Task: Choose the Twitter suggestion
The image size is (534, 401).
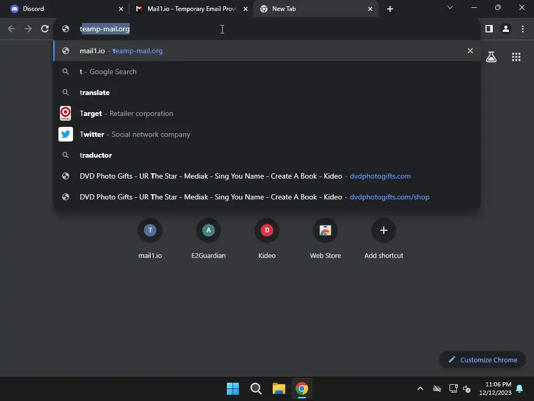Action: tap(267, 134)
